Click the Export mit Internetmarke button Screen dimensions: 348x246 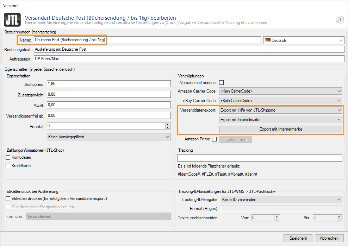[281, 129]
